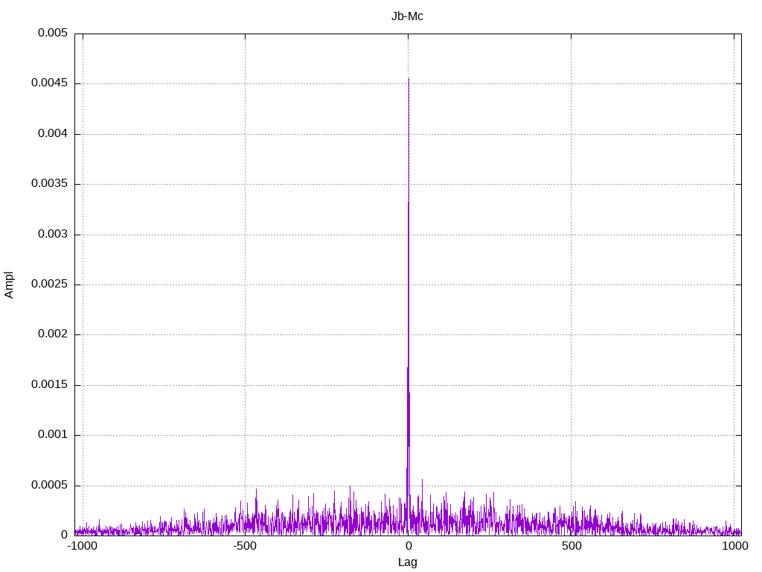Viewport: 762px width, 572px height.
Task: Click the -1000 x-axis tick label
Action: (x=82, y=546)
